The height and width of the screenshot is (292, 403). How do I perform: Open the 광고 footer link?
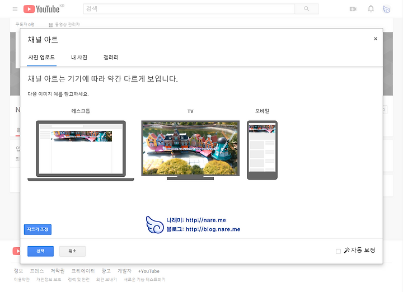click(106, 271)
